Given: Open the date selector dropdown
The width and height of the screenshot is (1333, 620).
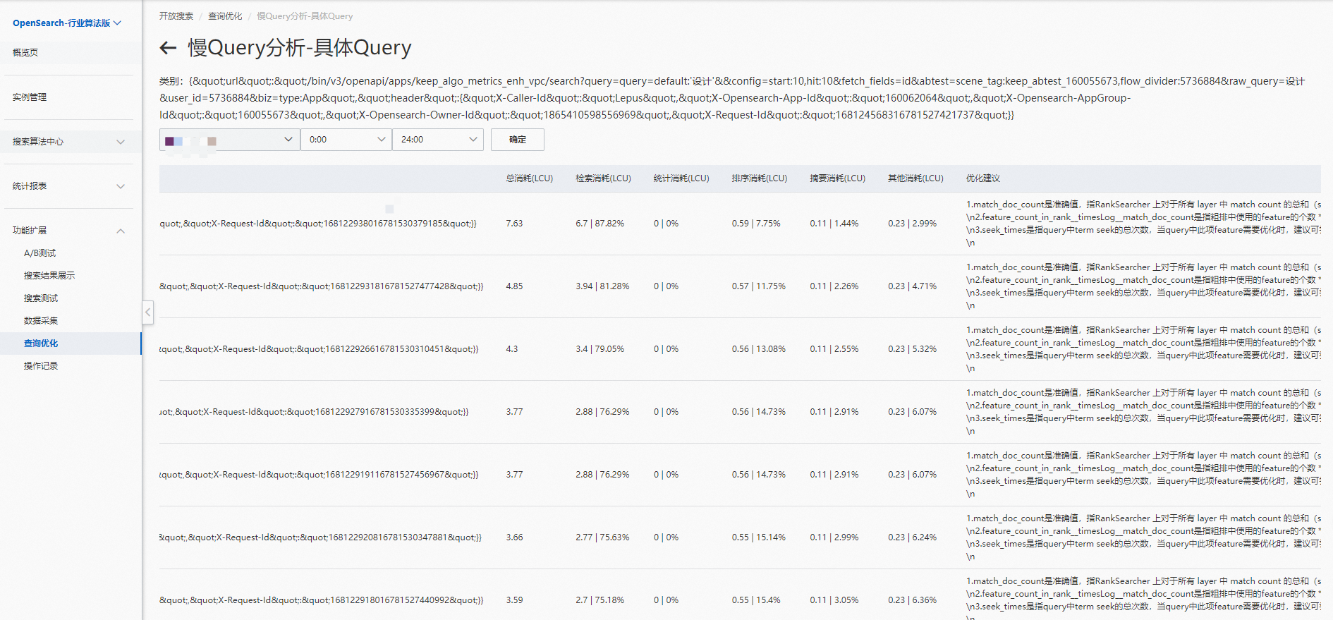Looking at the screenshot, I should pos(230,140).
